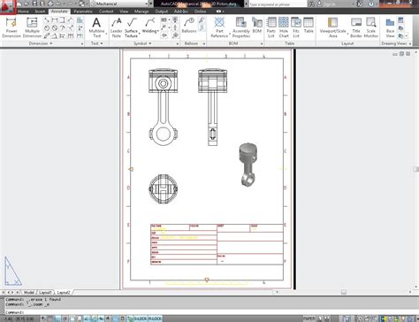Select the Layout2 tab

[x=64, y=292]
